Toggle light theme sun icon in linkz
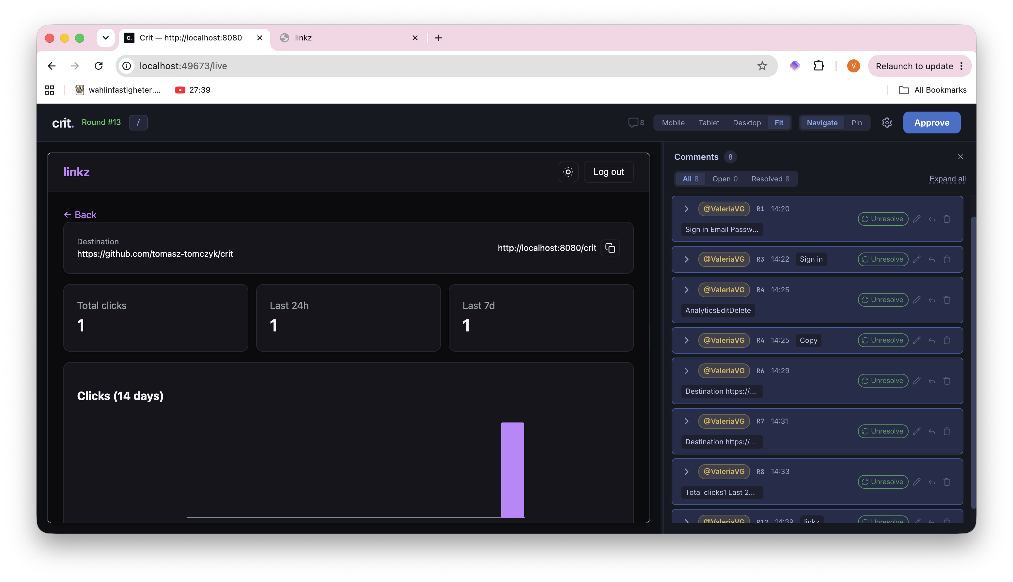 [x=568, y=172]
